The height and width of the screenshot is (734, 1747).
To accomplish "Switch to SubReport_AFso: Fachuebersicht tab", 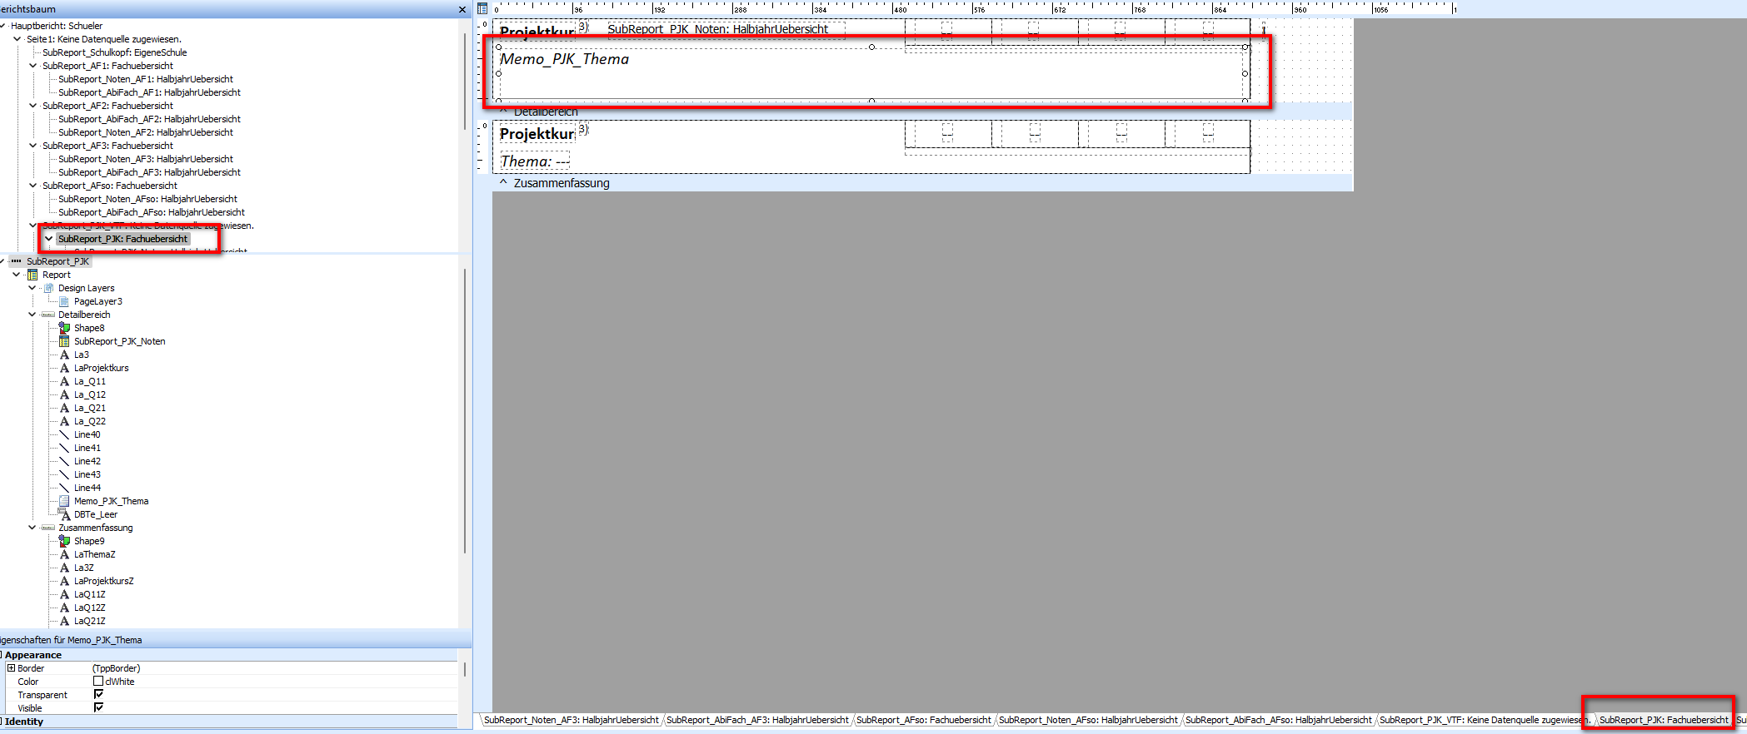I will [923, 720].
